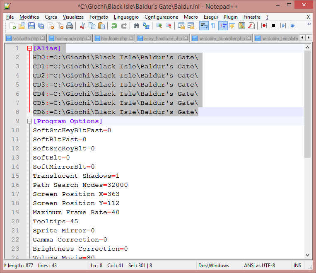Open the Macro menu
The image size is (316, 273).
(191, 17)
